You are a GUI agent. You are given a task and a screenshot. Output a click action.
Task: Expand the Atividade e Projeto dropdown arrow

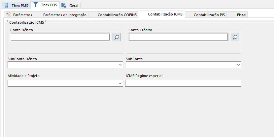click(x=120, y=84)
